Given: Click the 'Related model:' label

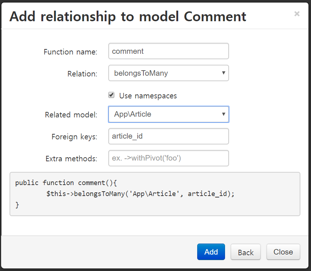Looking at the screenshot, I should tap(71, 115).
